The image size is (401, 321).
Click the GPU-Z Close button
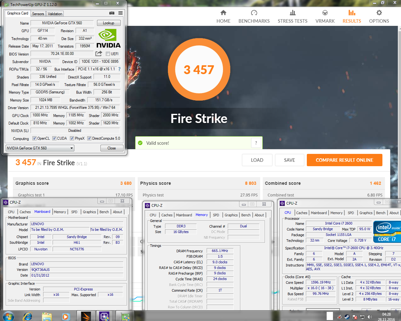(x=112, y=148)
